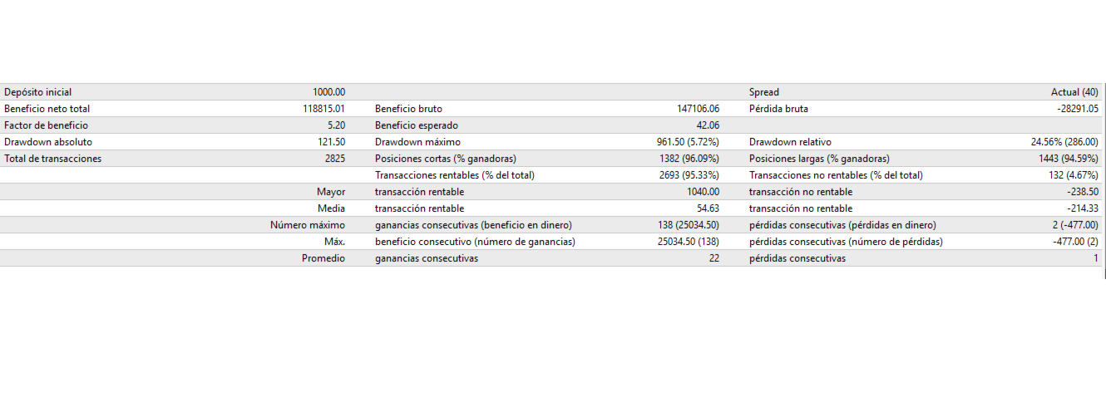
Task: Select the Promedio ganancias consecutivas value 22
Action: tap(713, 258)
